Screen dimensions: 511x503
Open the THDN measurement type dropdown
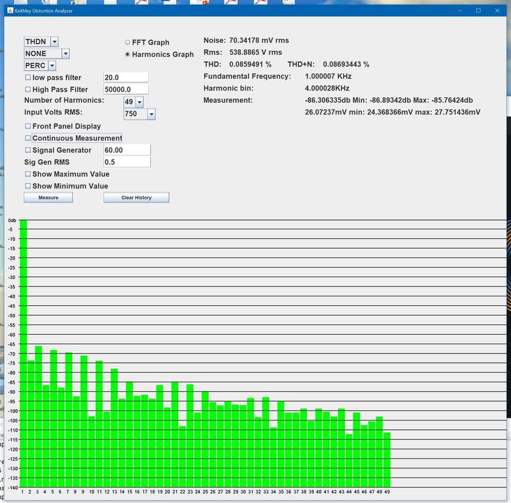54,42
